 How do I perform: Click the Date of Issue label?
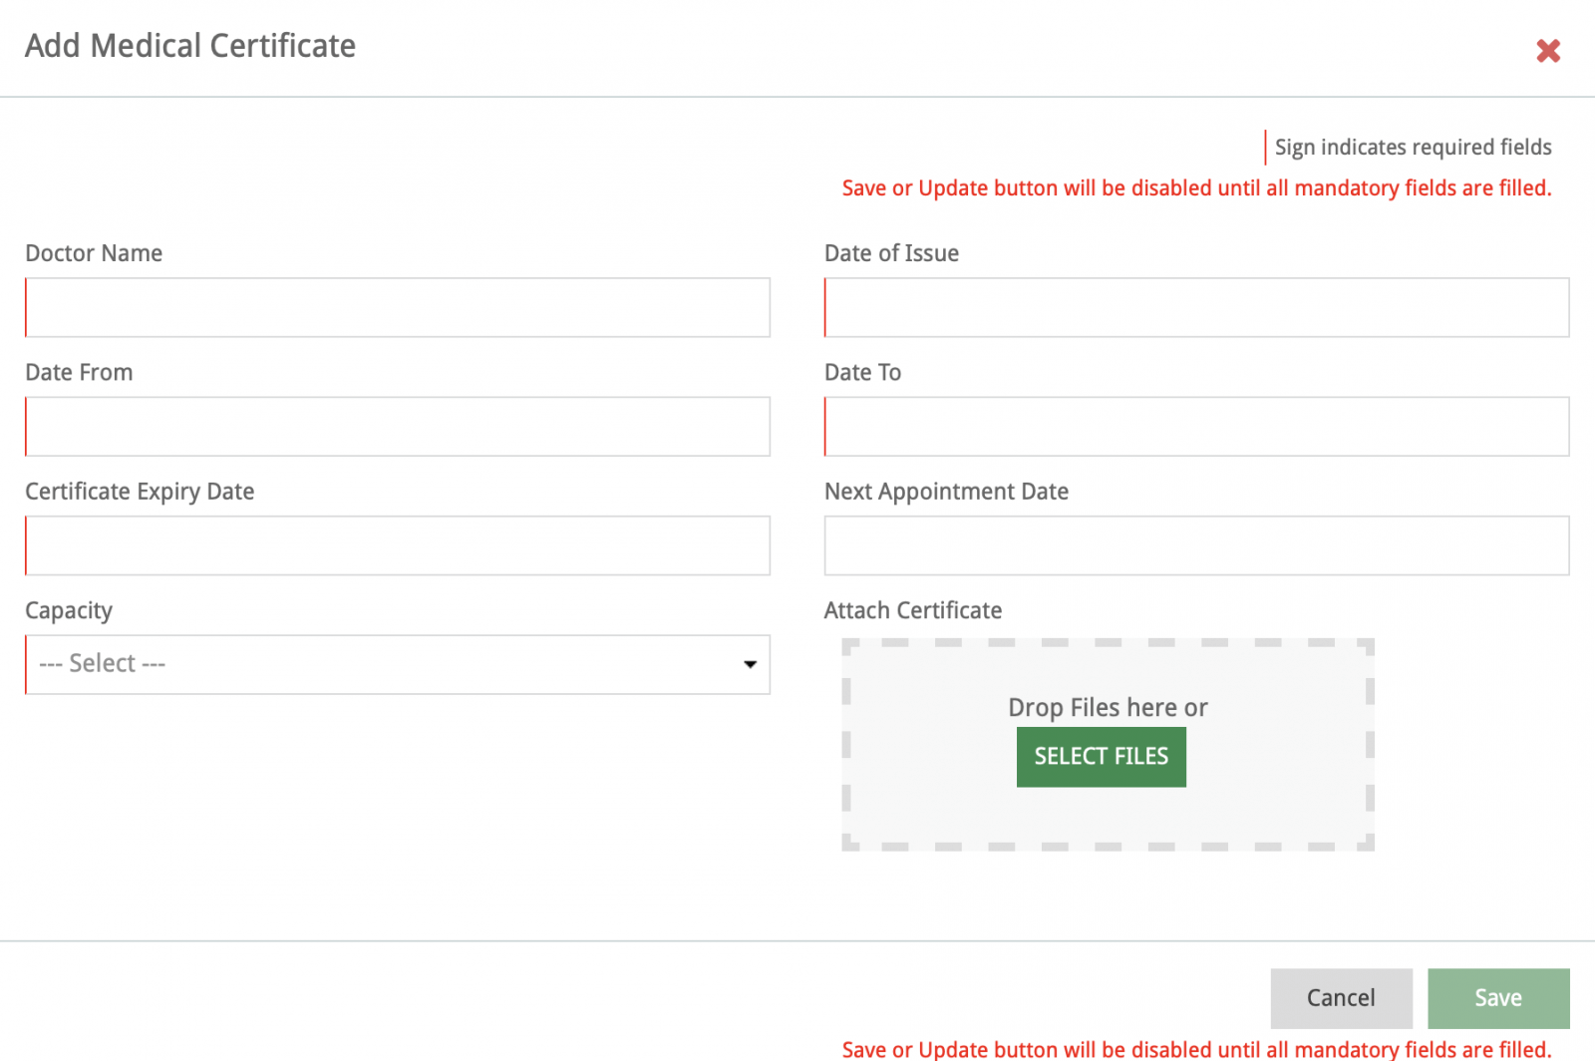[x=891, y=253]
